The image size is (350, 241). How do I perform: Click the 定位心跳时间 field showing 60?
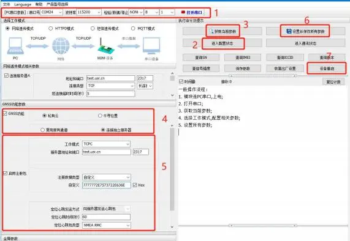click(x=106, y=217)
